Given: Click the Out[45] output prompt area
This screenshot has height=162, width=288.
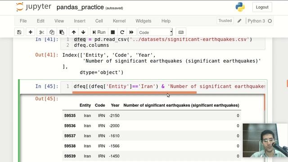Looking at the screenshot, I should click(47, 99).
